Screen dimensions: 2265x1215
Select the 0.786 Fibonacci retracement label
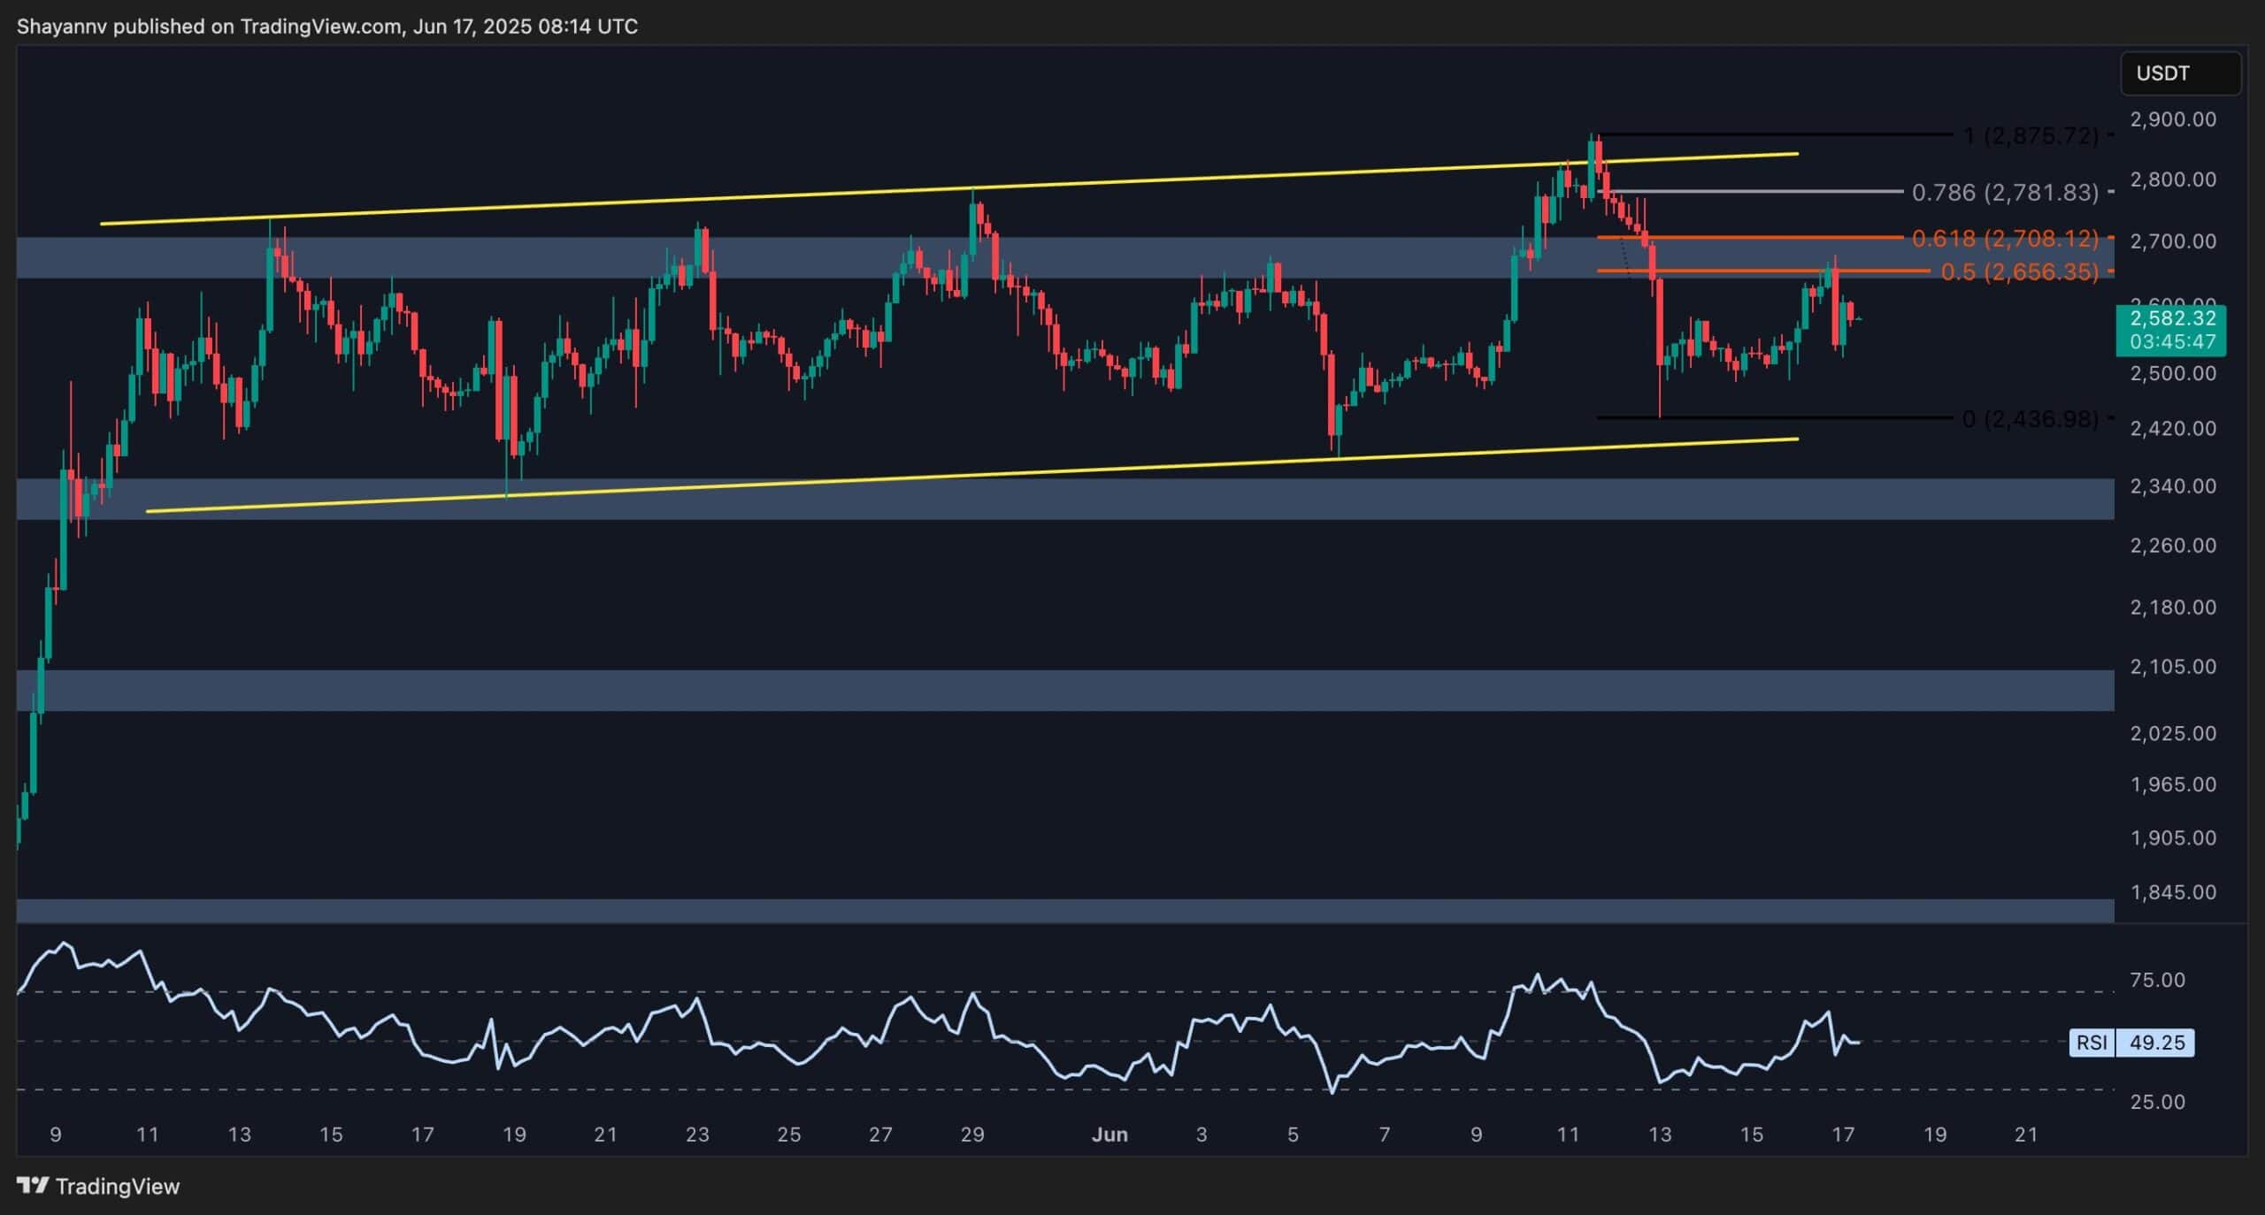pyautogui.click(x=2004, y=192)
